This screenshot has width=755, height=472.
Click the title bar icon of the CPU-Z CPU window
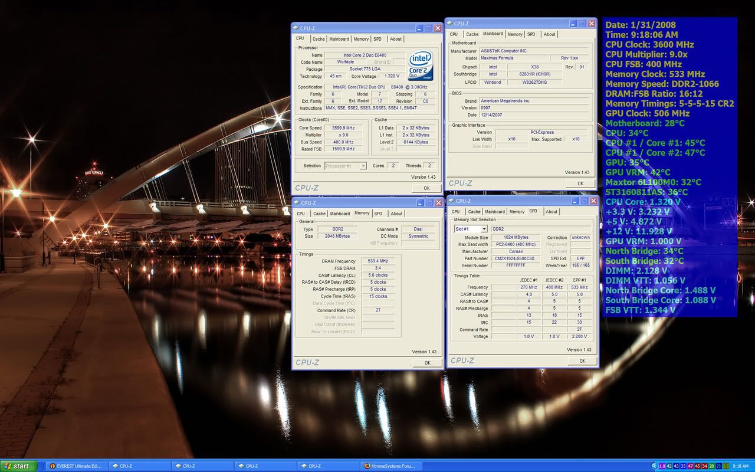point(297,28)
